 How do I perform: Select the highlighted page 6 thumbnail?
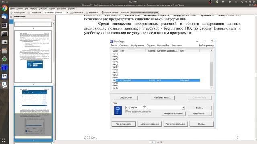33,113
